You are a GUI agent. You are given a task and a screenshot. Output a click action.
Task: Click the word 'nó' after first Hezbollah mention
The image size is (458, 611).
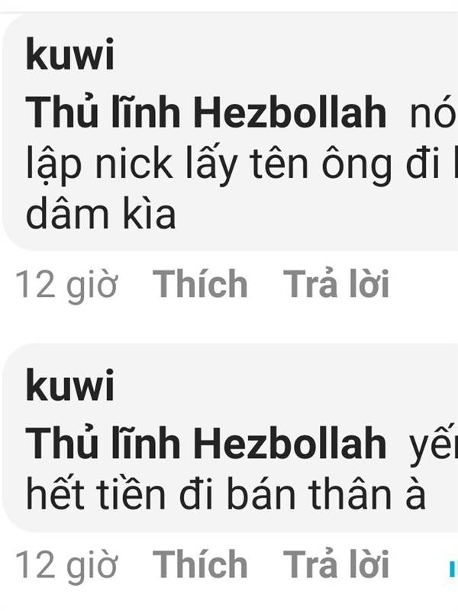tap(433, 113)
